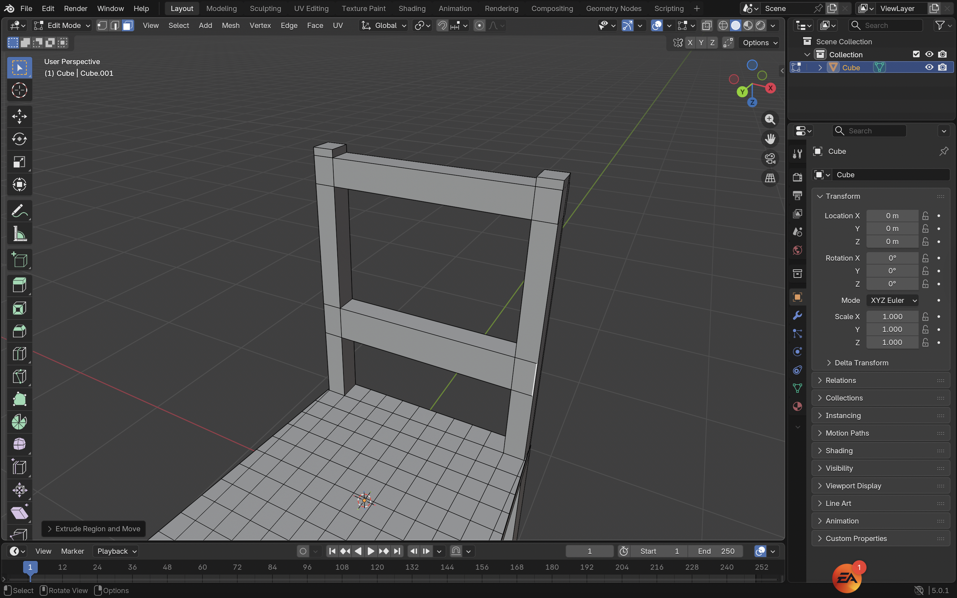Click frame 120 on timeline ruler

377,567
